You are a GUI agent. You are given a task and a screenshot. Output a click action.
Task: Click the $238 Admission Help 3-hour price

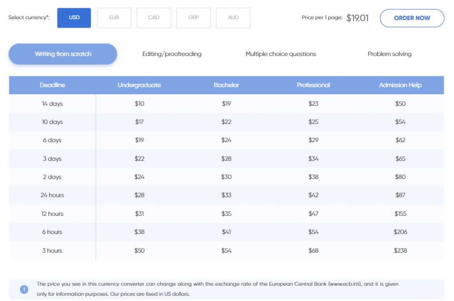pos(400,250)
